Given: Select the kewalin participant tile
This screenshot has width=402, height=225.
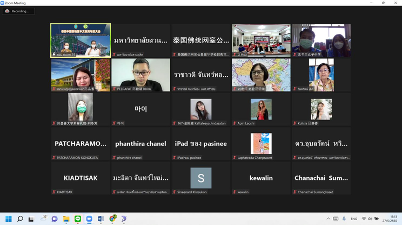Looking at the screenshot, I should (261, 178).
